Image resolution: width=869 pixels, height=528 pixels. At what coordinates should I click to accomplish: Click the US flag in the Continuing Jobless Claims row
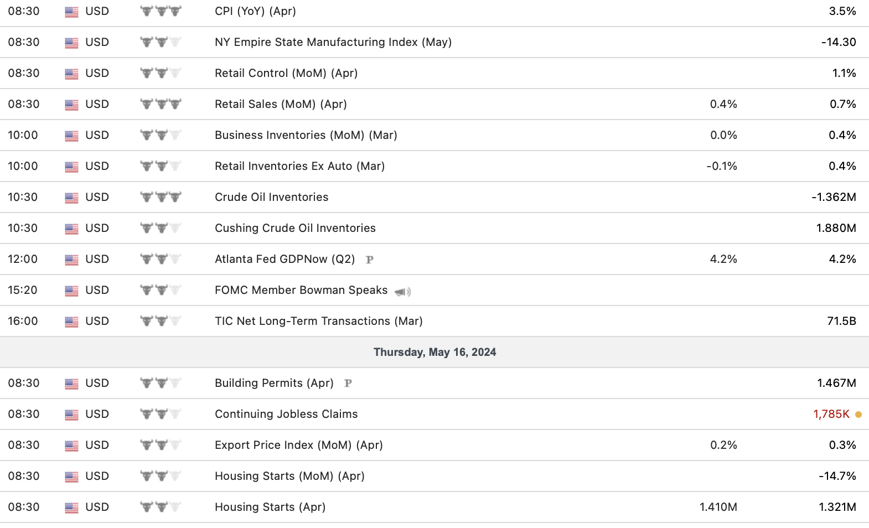(71, 415)
